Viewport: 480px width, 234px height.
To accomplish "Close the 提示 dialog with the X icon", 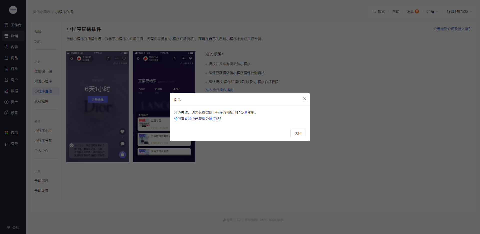I will pyautogui.click(x=304, y=99).
